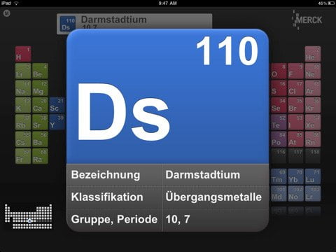
Task: Tap the Bezeichnung Darmstadtium row
Action: coord(168,175)
